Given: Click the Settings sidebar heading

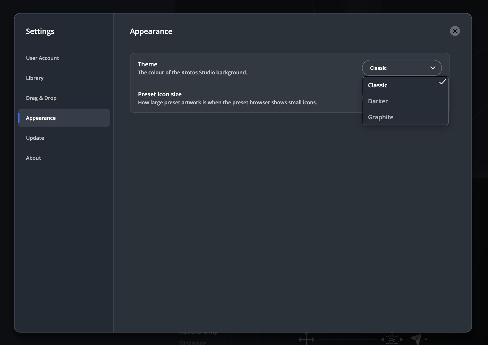Looking at the screenshot, I should point(40,31).
